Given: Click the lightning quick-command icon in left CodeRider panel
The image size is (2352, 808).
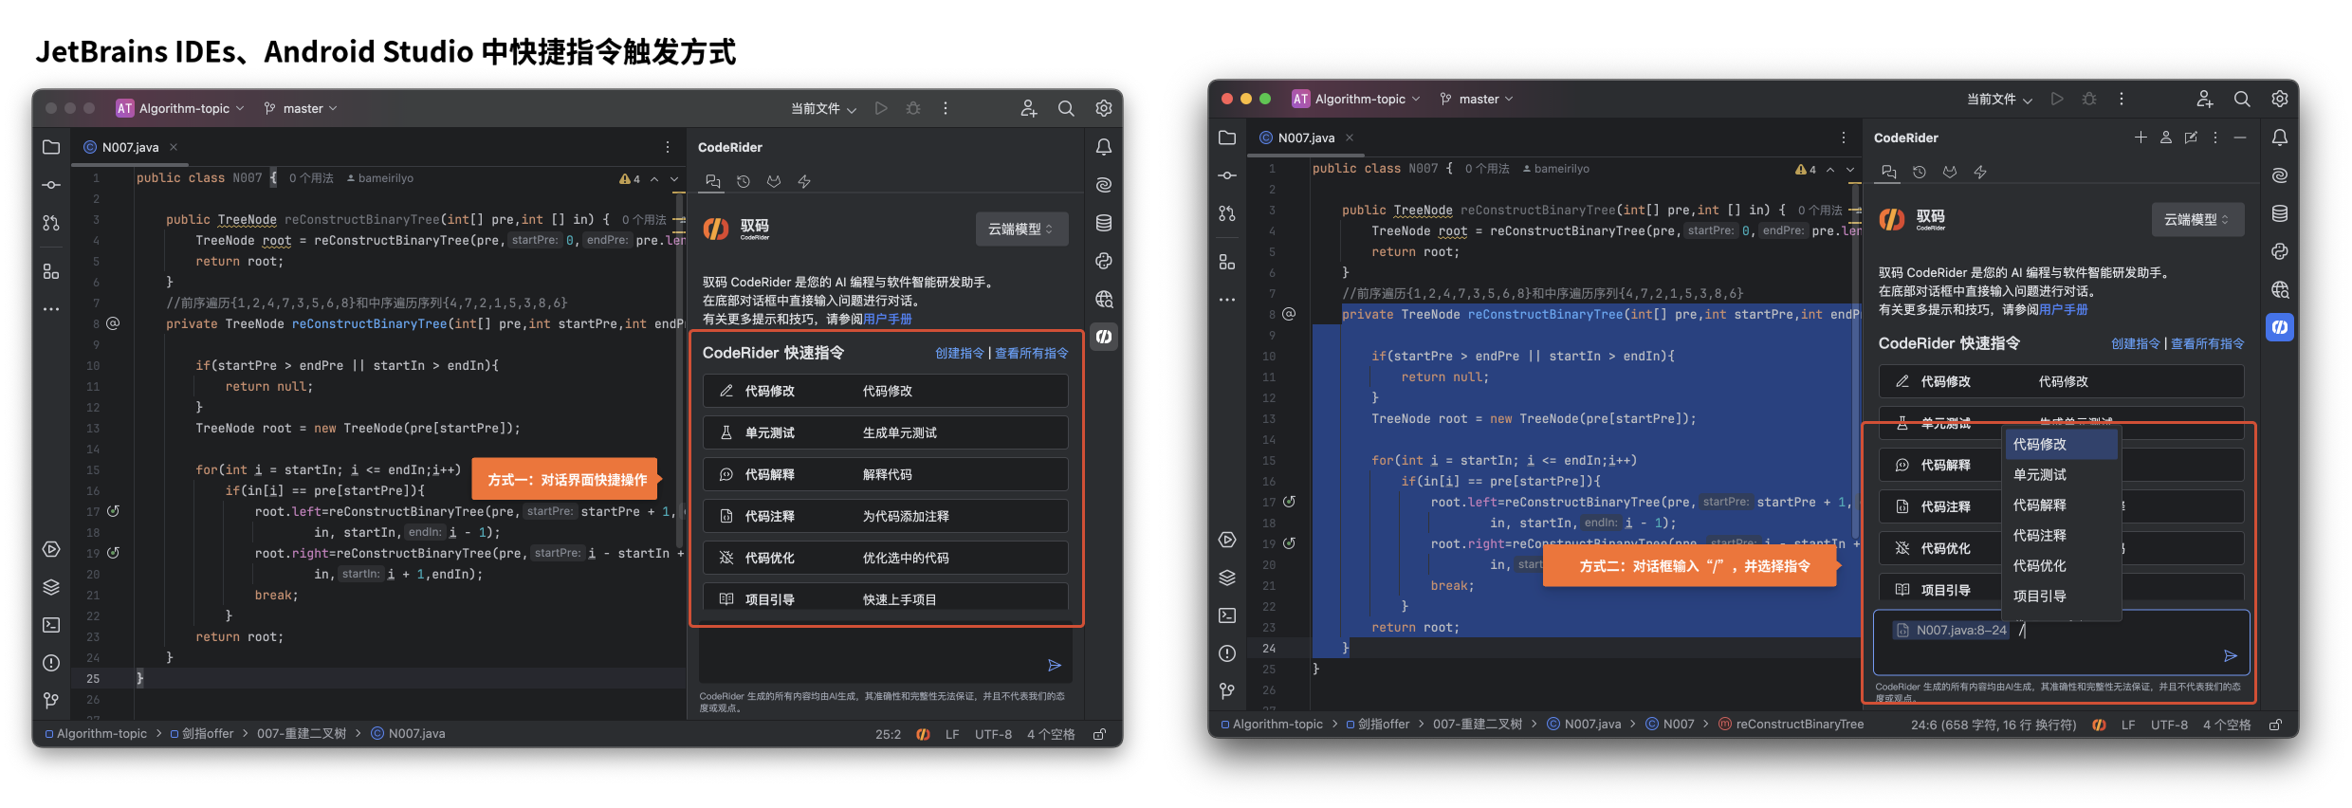Looking at the screenshot, I should tap(804, 181).
